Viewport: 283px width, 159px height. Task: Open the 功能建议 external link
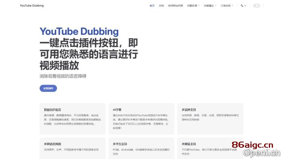click(210, 6)
